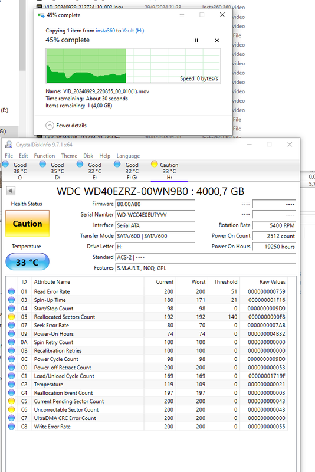Collapse the copy dialog with Fewer details
The width and height of the screenshot is (315, 472).
(x=66, y=126)
